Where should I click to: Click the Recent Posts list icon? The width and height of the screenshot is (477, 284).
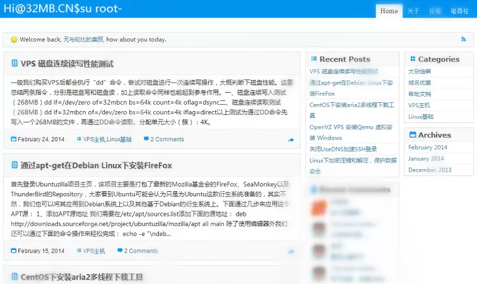pos(314,59)
